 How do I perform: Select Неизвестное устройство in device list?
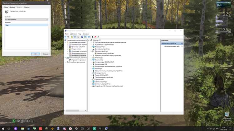tap(105, 53)
